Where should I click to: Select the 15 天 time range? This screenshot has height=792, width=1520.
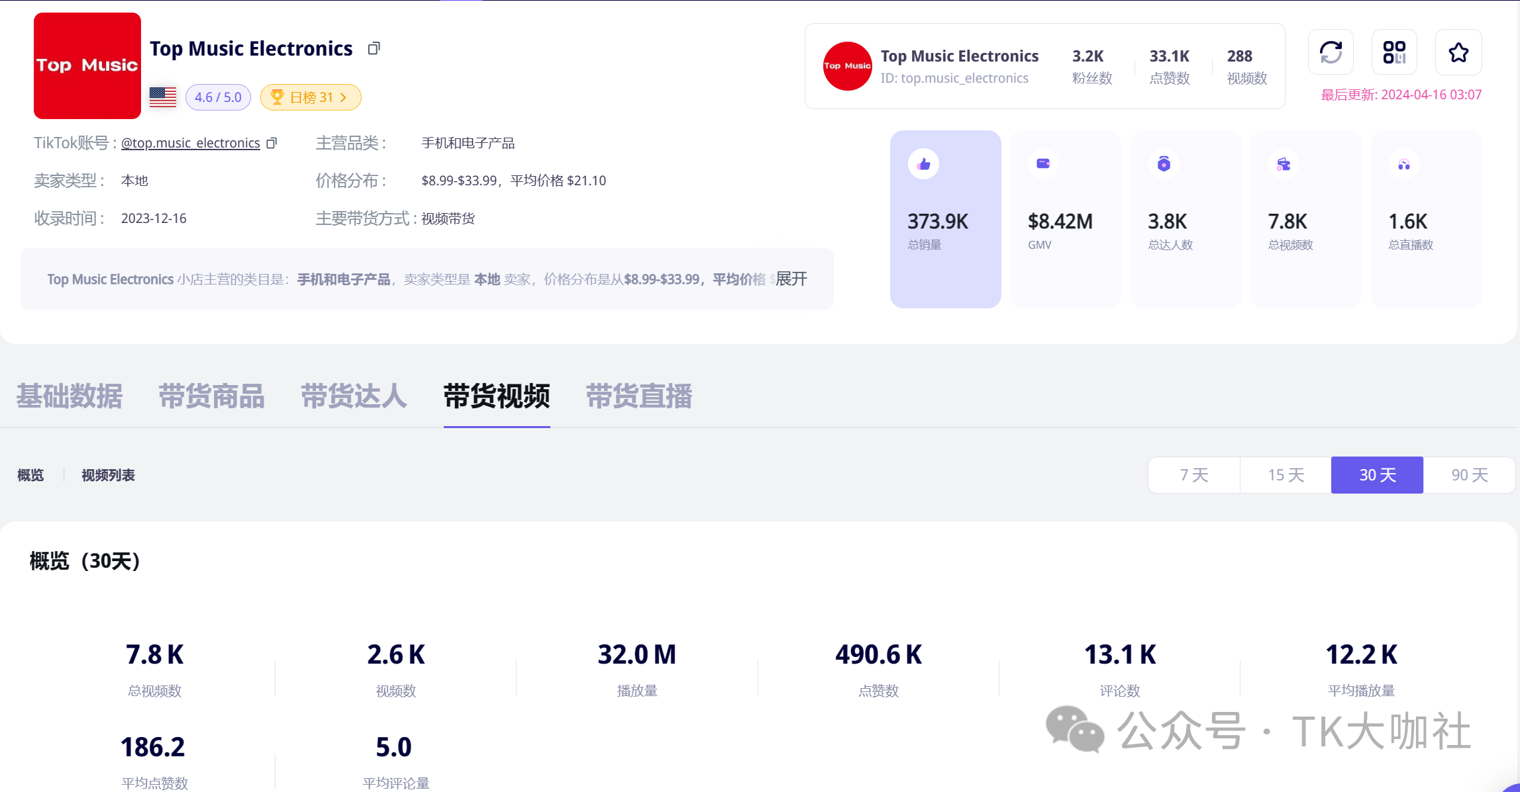point(1286,475)
